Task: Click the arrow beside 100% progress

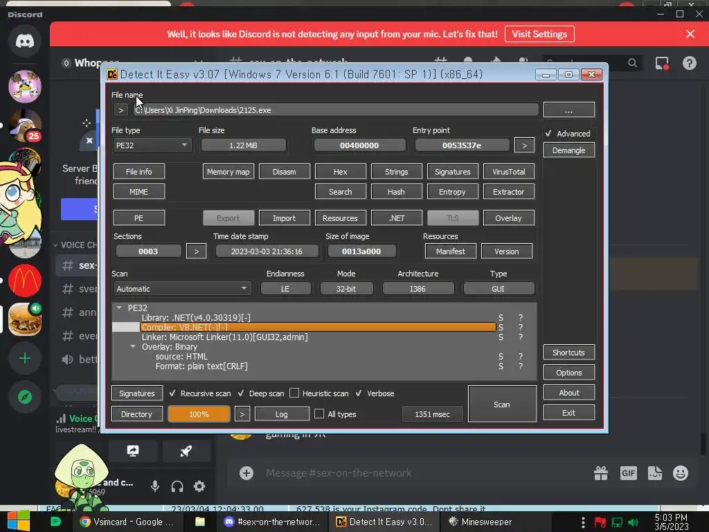Action: click(242, 414)
